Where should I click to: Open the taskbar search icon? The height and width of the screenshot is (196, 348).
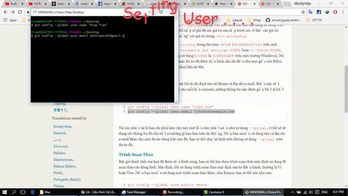tap(14, 192)
